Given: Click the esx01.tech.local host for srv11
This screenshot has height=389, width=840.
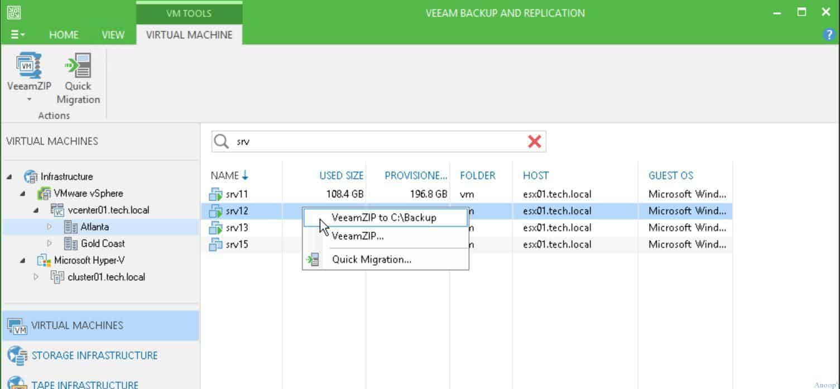Looking at the screenshot, I should coord(557,195).
